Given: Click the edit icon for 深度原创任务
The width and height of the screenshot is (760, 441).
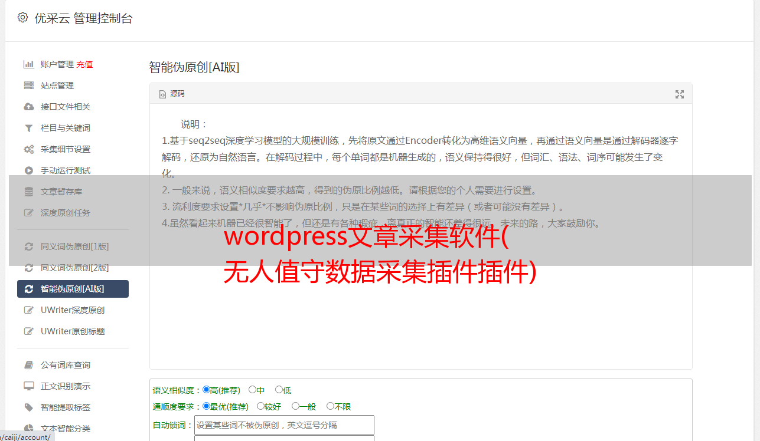Looking at the screenshot, I should pos(28,213).
